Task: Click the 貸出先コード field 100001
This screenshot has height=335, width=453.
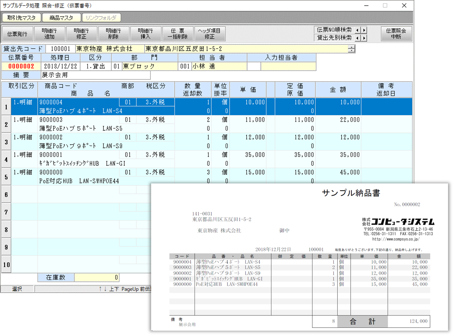Action: [x=60, y=49]
